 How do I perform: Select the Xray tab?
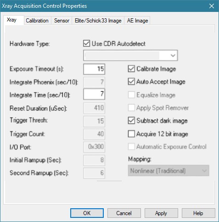[x=12, y=20]
